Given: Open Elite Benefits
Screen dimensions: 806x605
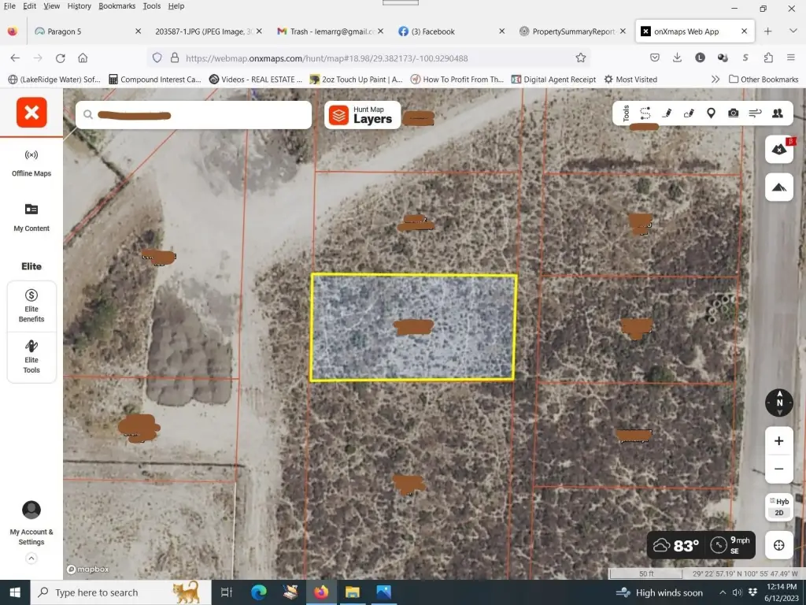Looking at the screenshot, I should [x=31, y=306].
